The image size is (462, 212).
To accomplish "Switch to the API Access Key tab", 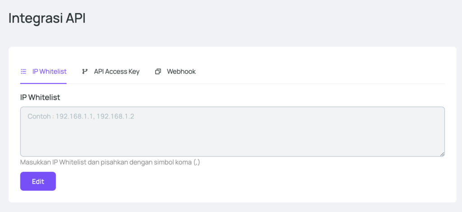I will pos(116,71).
